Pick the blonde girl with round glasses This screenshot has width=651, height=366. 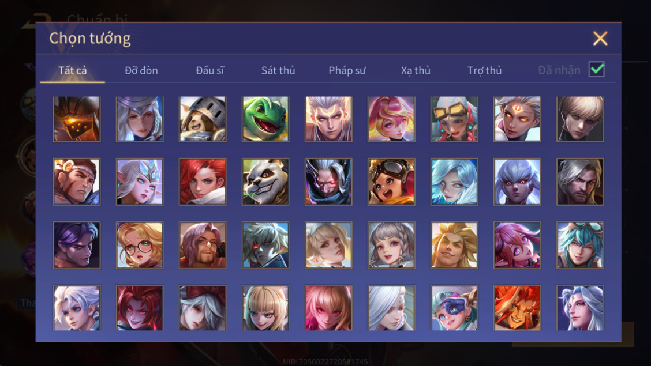pos(140,245)
